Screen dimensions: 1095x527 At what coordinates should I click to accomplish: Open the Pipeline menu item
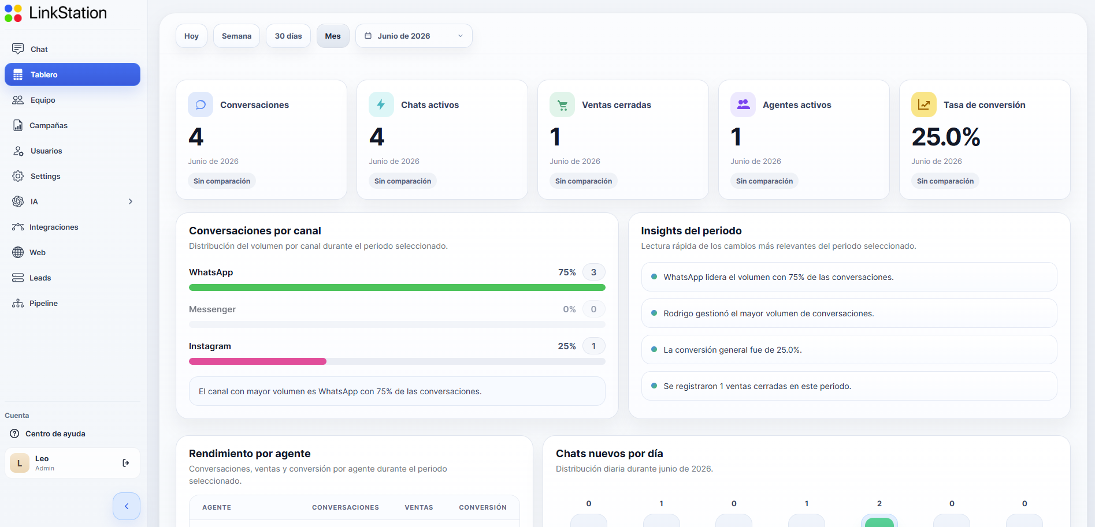72,303
